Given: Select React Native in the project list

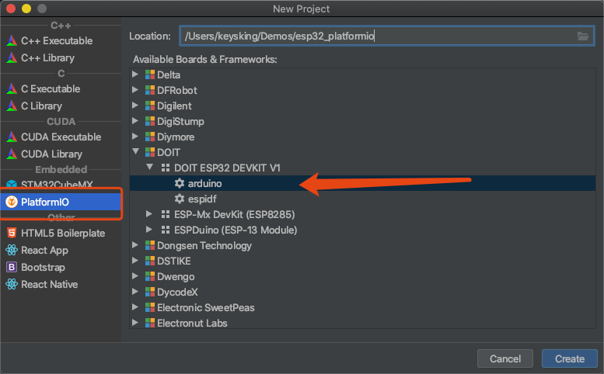Looking at the screenshot, I should coord(49,284).
